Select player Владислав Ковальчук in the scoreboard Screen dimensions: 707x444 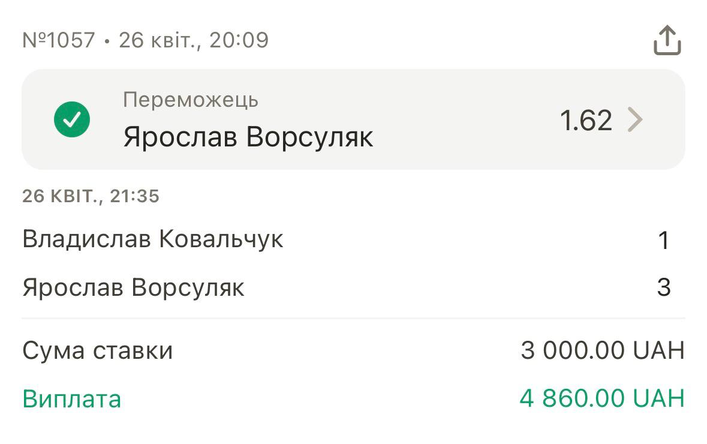(153, 239)
